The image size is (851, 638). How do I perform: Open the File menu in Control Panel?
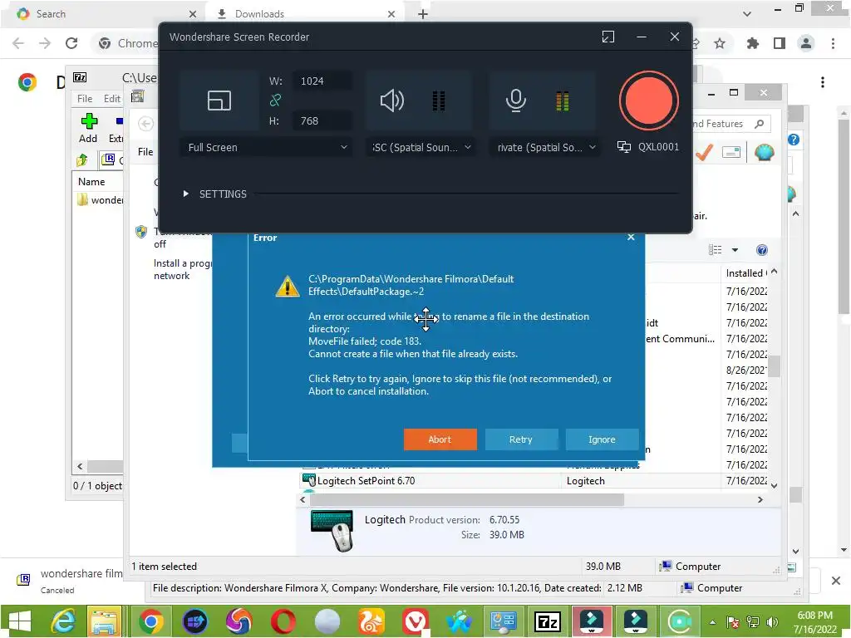click(x=145, y=153)
